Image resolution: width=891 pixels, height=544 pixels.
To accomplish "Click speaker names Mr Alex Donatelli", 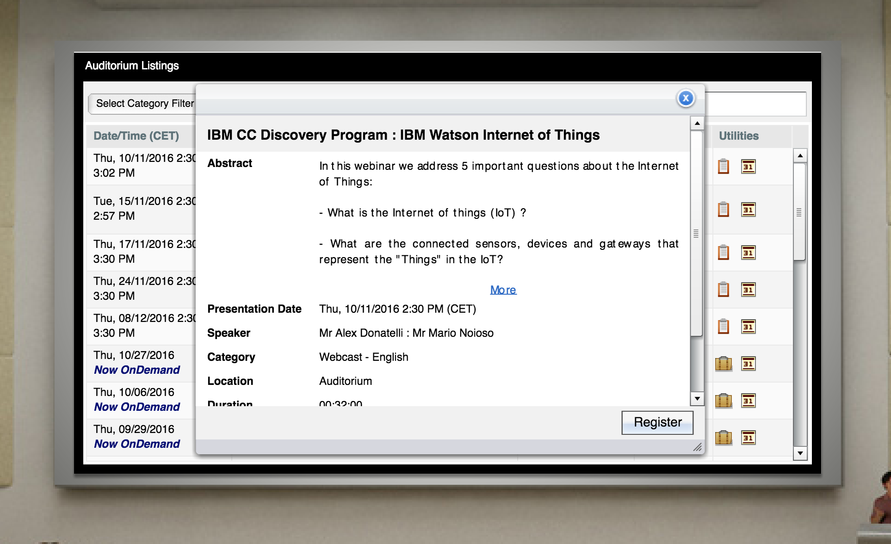I will (x=361, y=333).
